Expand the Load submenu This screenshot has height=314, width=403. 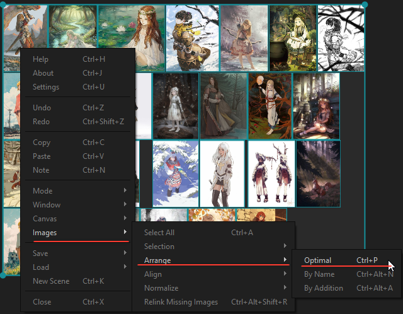click(77, 267)
